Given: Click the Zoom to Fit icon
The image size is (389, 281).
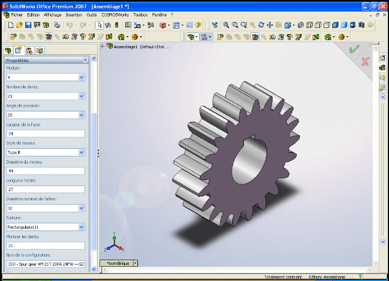Looking at the screenshot, I should [226, 25].
